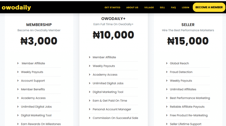Click chevron beside Earn & Get Paid On Time
This screenshot has width=226, height=126.
click(x=90, y=101)
